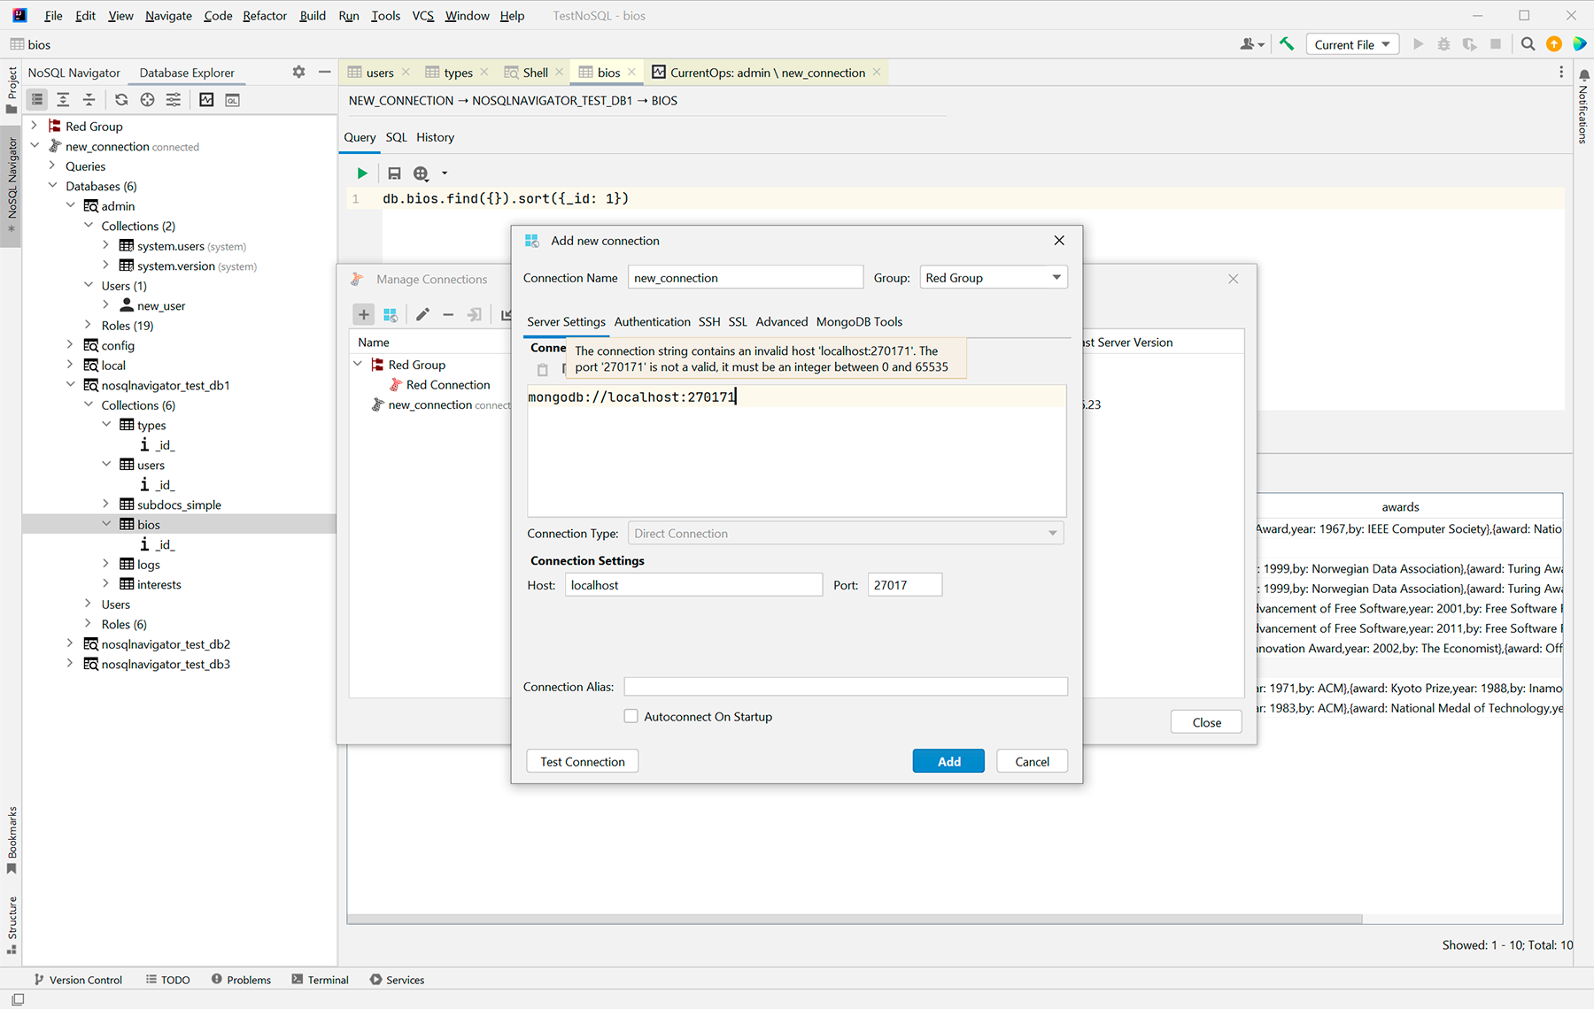Run the query with green play icon
The height and width of the screenshot is (1009, 1594).
(361, 173)
